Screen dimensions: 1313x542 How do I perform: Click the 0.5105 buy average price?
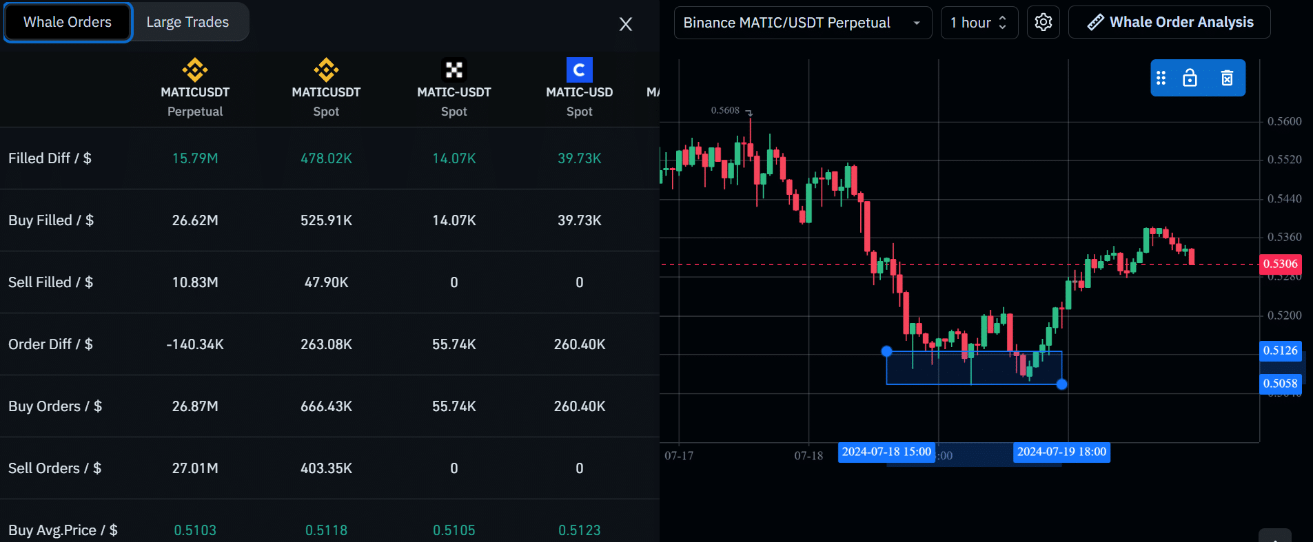pos(454,530)
